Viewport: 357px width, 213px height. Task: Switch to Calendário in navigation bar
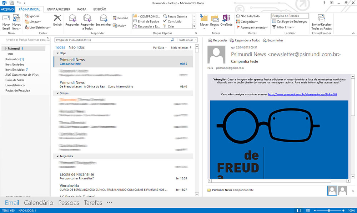tap(39, 203)
